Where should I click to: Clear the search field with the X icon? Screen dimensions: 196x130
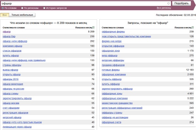[x=168, y=3]
